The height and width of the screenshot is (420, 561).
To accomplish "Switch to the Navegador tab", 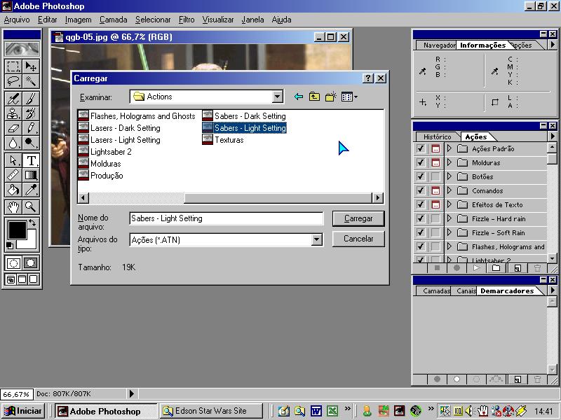I will [x=439, y=45].
